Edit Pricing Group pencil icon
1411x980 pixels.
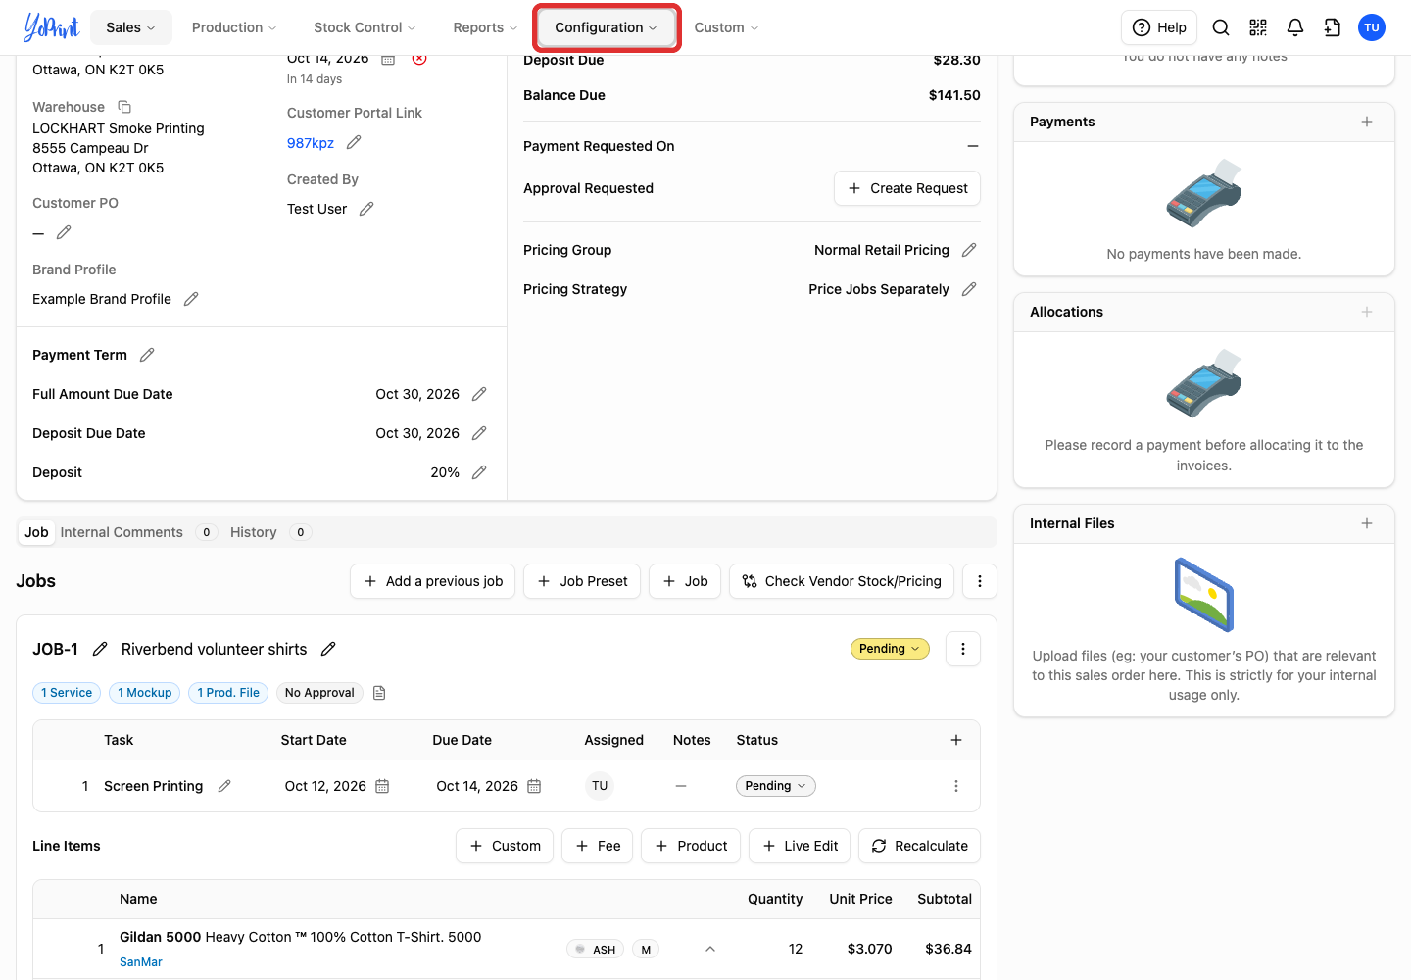[969, 250]
